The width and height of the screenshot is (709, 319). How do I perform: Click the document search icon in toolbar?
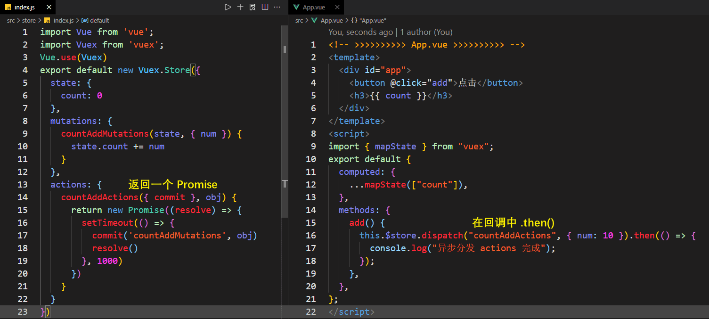(253, 7)
